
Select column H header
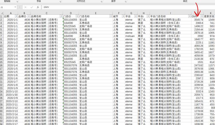tap(144, 13)
